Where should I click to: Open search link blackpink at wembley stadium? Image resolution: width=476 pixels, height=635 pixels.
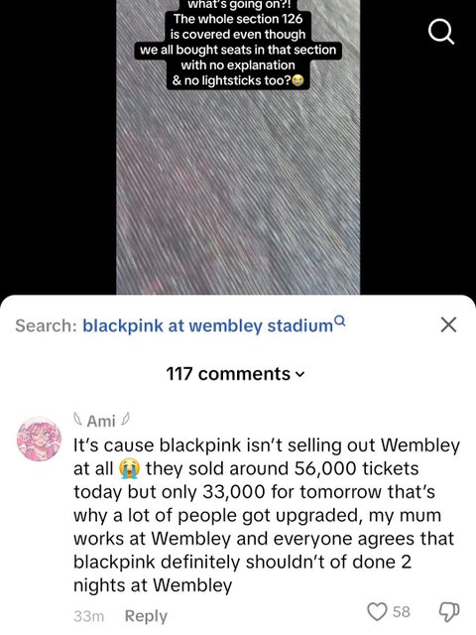point(207,325)
